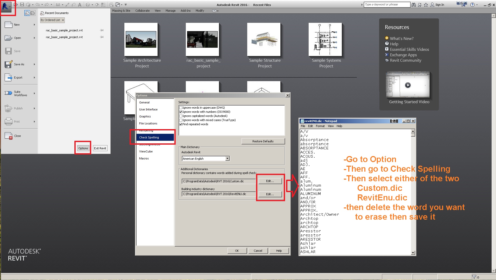Open the Revit application menu button
Screen dimensions: 496x280
[x=6, y=7]
